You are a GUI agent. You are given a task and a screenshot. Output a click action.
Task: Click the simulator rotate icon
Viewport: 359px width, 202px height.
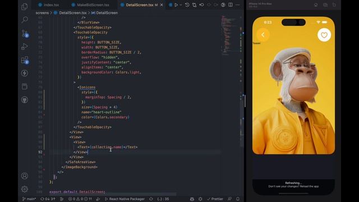pyautogui.click(x=334, y=5)
